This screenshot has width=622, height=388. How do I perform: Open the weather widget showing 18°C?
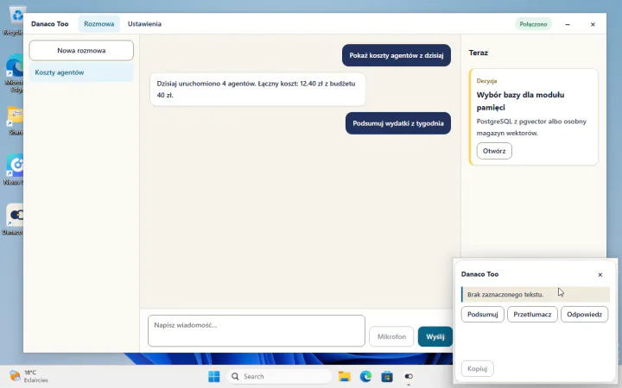click(x=29, y=376)
